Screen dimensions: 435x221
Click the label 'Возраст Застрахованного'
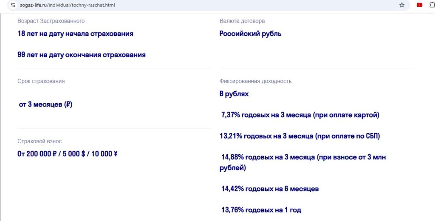tap(51, 21)
